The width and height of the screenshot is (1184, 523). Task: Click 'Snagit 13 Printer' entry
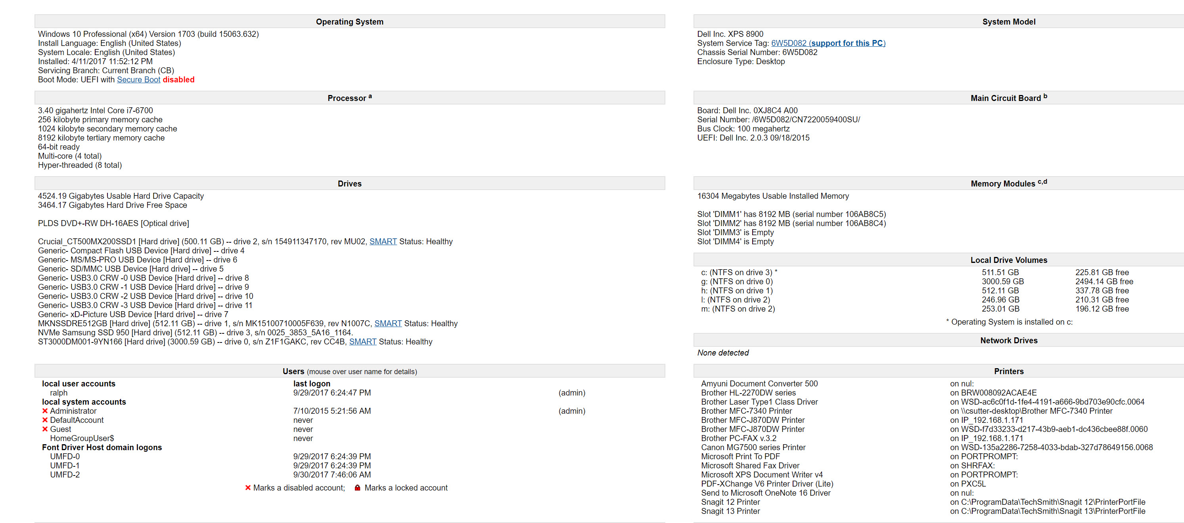[x=730, y=512]
